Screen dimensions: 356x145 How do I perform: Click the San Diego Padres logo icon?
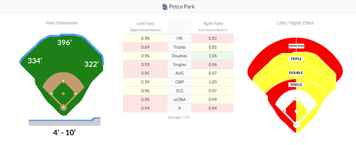[x=165, y=7]
